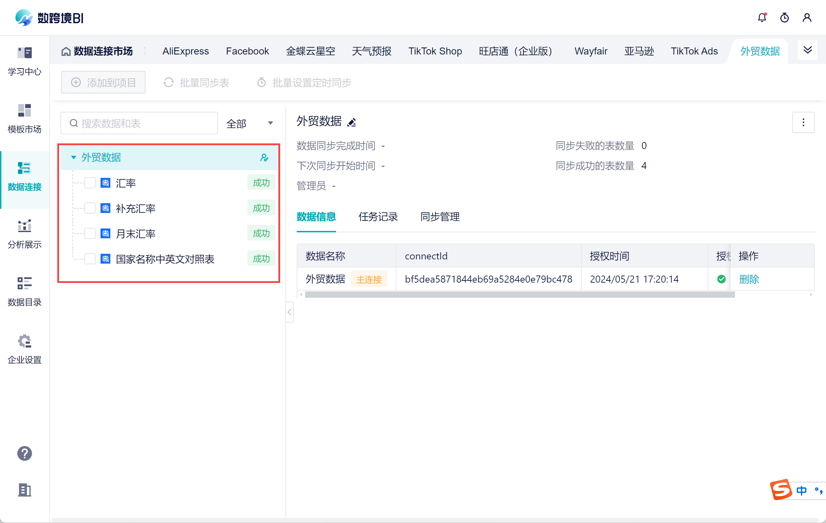Click the edit pencil next to 外贸数据 title
The width and height of the screenshot is (826, 523).
(351, 122)
